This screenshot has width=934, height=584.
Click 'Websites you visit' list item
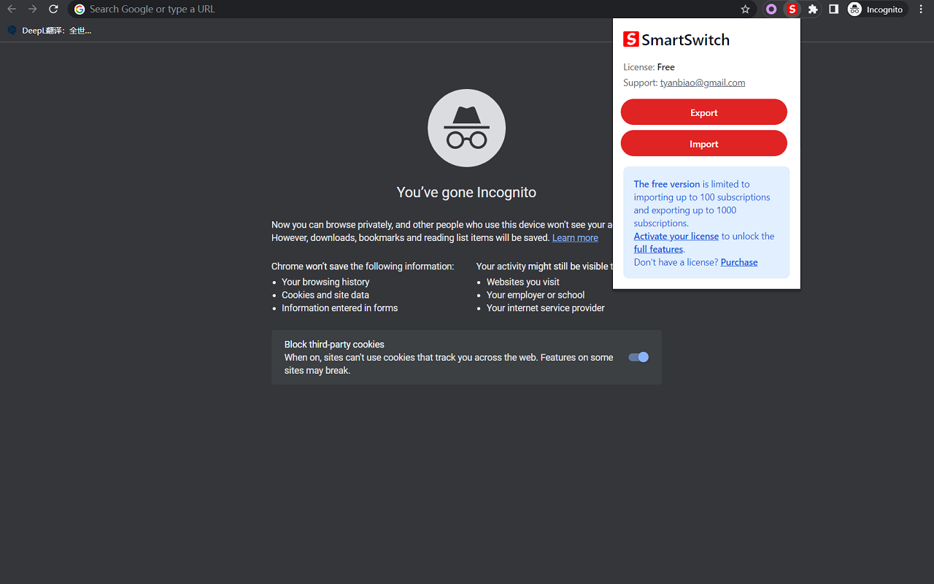(x=523, y=282)
